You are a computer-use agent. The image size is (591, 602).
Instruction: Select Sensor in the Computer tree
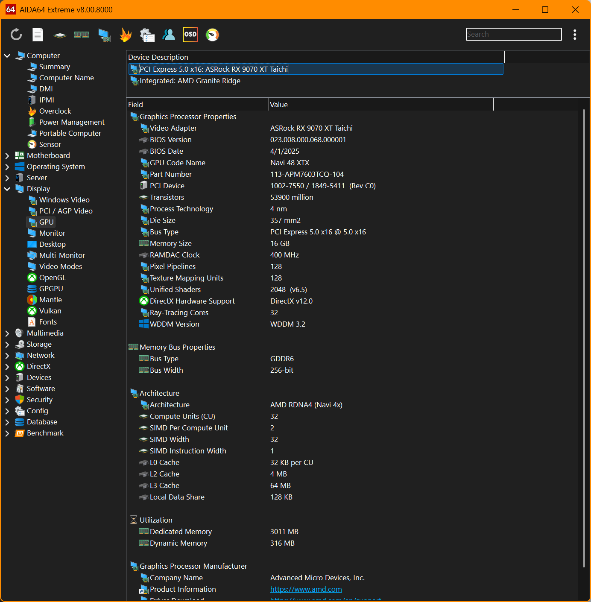click(50, 145)
